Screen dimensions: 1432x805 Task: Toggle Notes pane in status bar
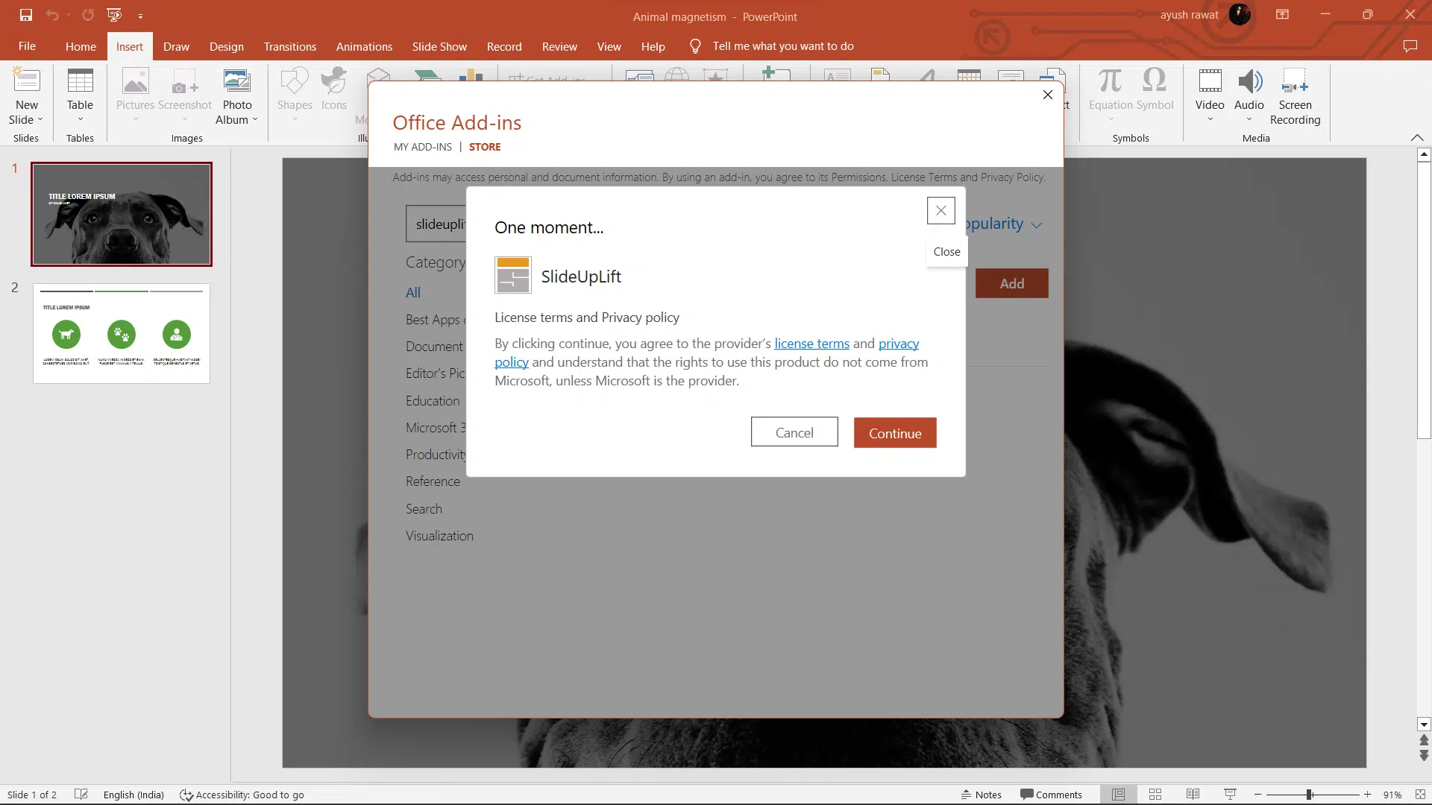(981, 795)
